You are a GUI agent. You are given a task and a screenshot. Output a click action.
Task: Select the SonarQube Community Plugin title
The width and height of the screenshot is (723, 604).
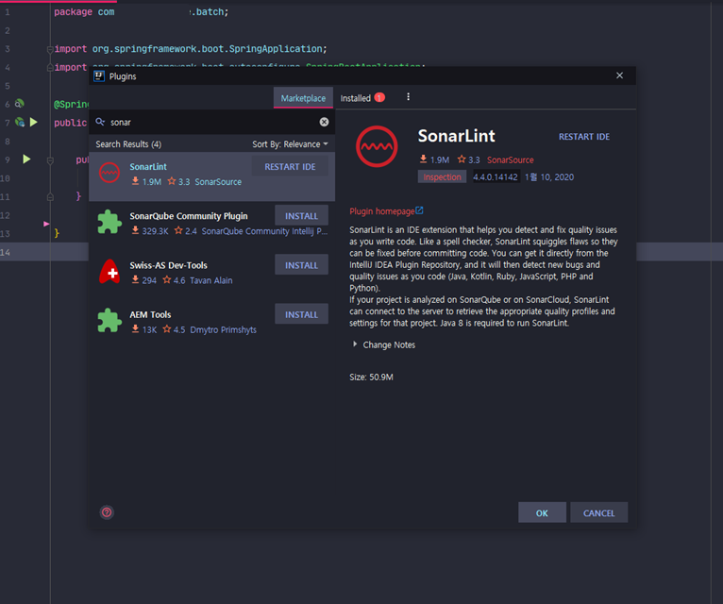pyautogui.click(x=189, y=216)
